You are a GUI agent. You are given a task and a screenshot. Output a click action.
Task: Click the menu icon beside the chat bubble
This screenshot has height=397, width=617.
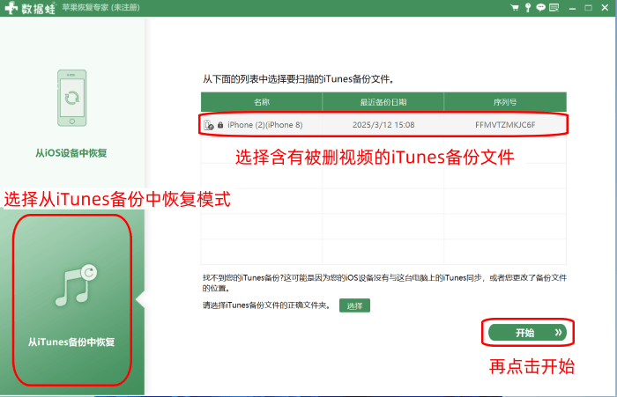pos(553,8)
